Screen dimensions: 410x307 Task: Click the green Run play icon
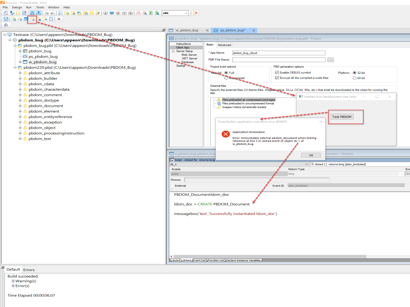(x=151, y=13)
